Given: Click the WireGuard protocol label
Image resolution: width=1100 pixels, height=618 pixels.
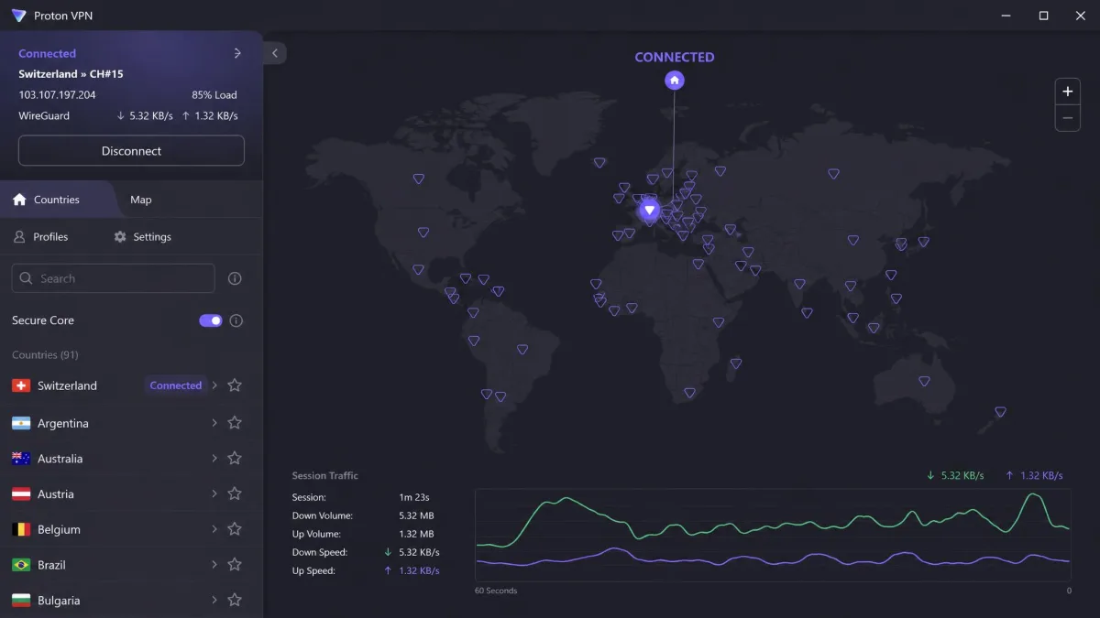Looking at the screenshot, I should coord(44,116).
